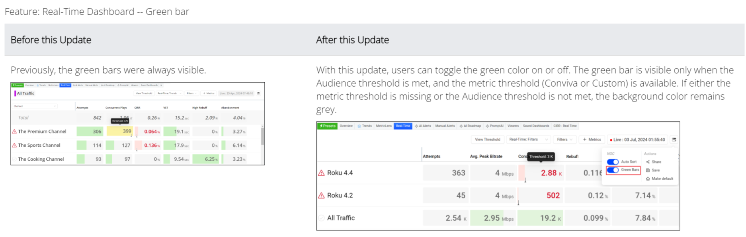Viewport: 746px width, 237px height.
Task: Open the dashboard settings icon beside Live time
Action: 674,140
